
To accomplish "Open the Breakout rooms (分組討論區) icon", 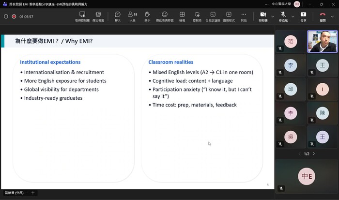I will click(x=212, y=15).
